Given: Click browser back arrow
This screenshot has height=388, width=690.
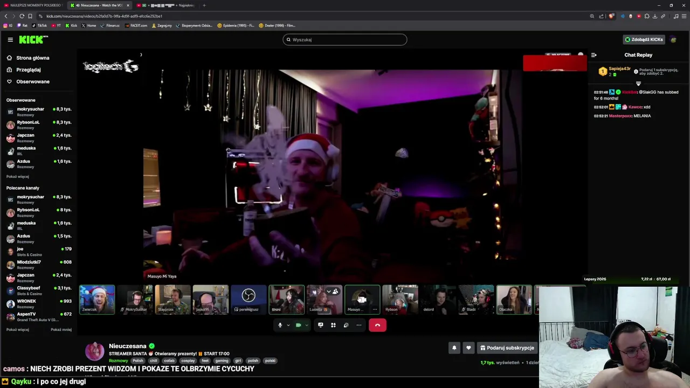Looking at the screenshot, I should click(x=6, y=16).
